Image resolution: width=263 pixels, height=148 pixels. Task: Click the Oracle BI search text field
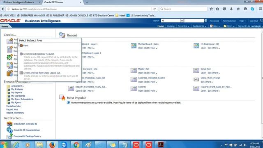[x=194, y=21]
